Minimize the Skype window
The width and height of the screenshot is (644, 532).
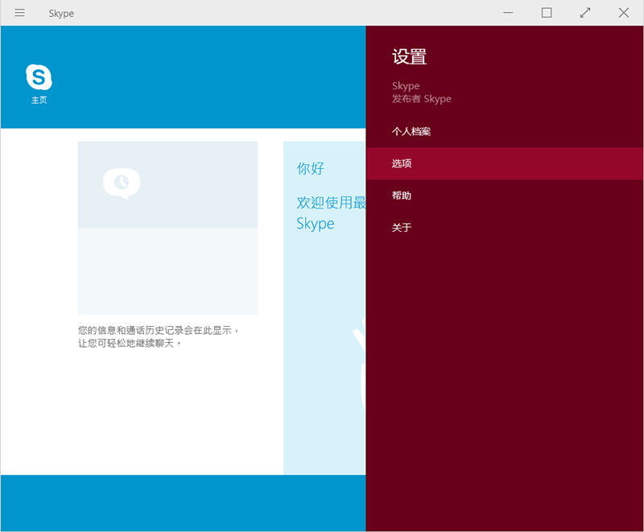click(x=508, y=13)
